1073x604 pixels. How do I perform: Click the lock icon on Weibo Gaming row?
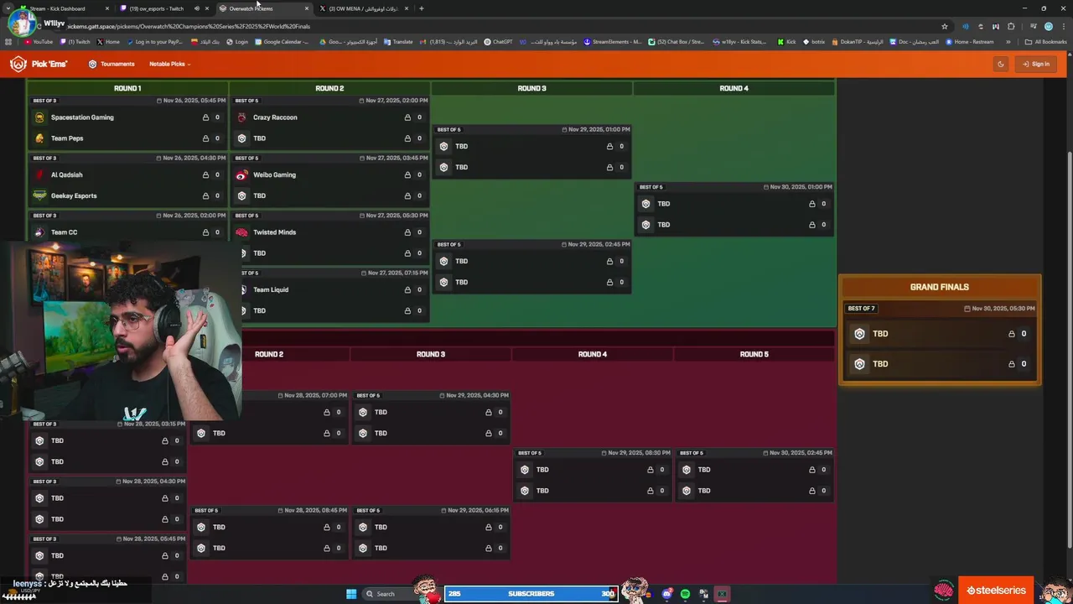point(407,174)
